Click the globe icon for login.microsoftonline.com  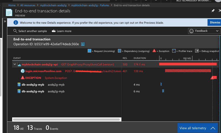pos(23,71)
